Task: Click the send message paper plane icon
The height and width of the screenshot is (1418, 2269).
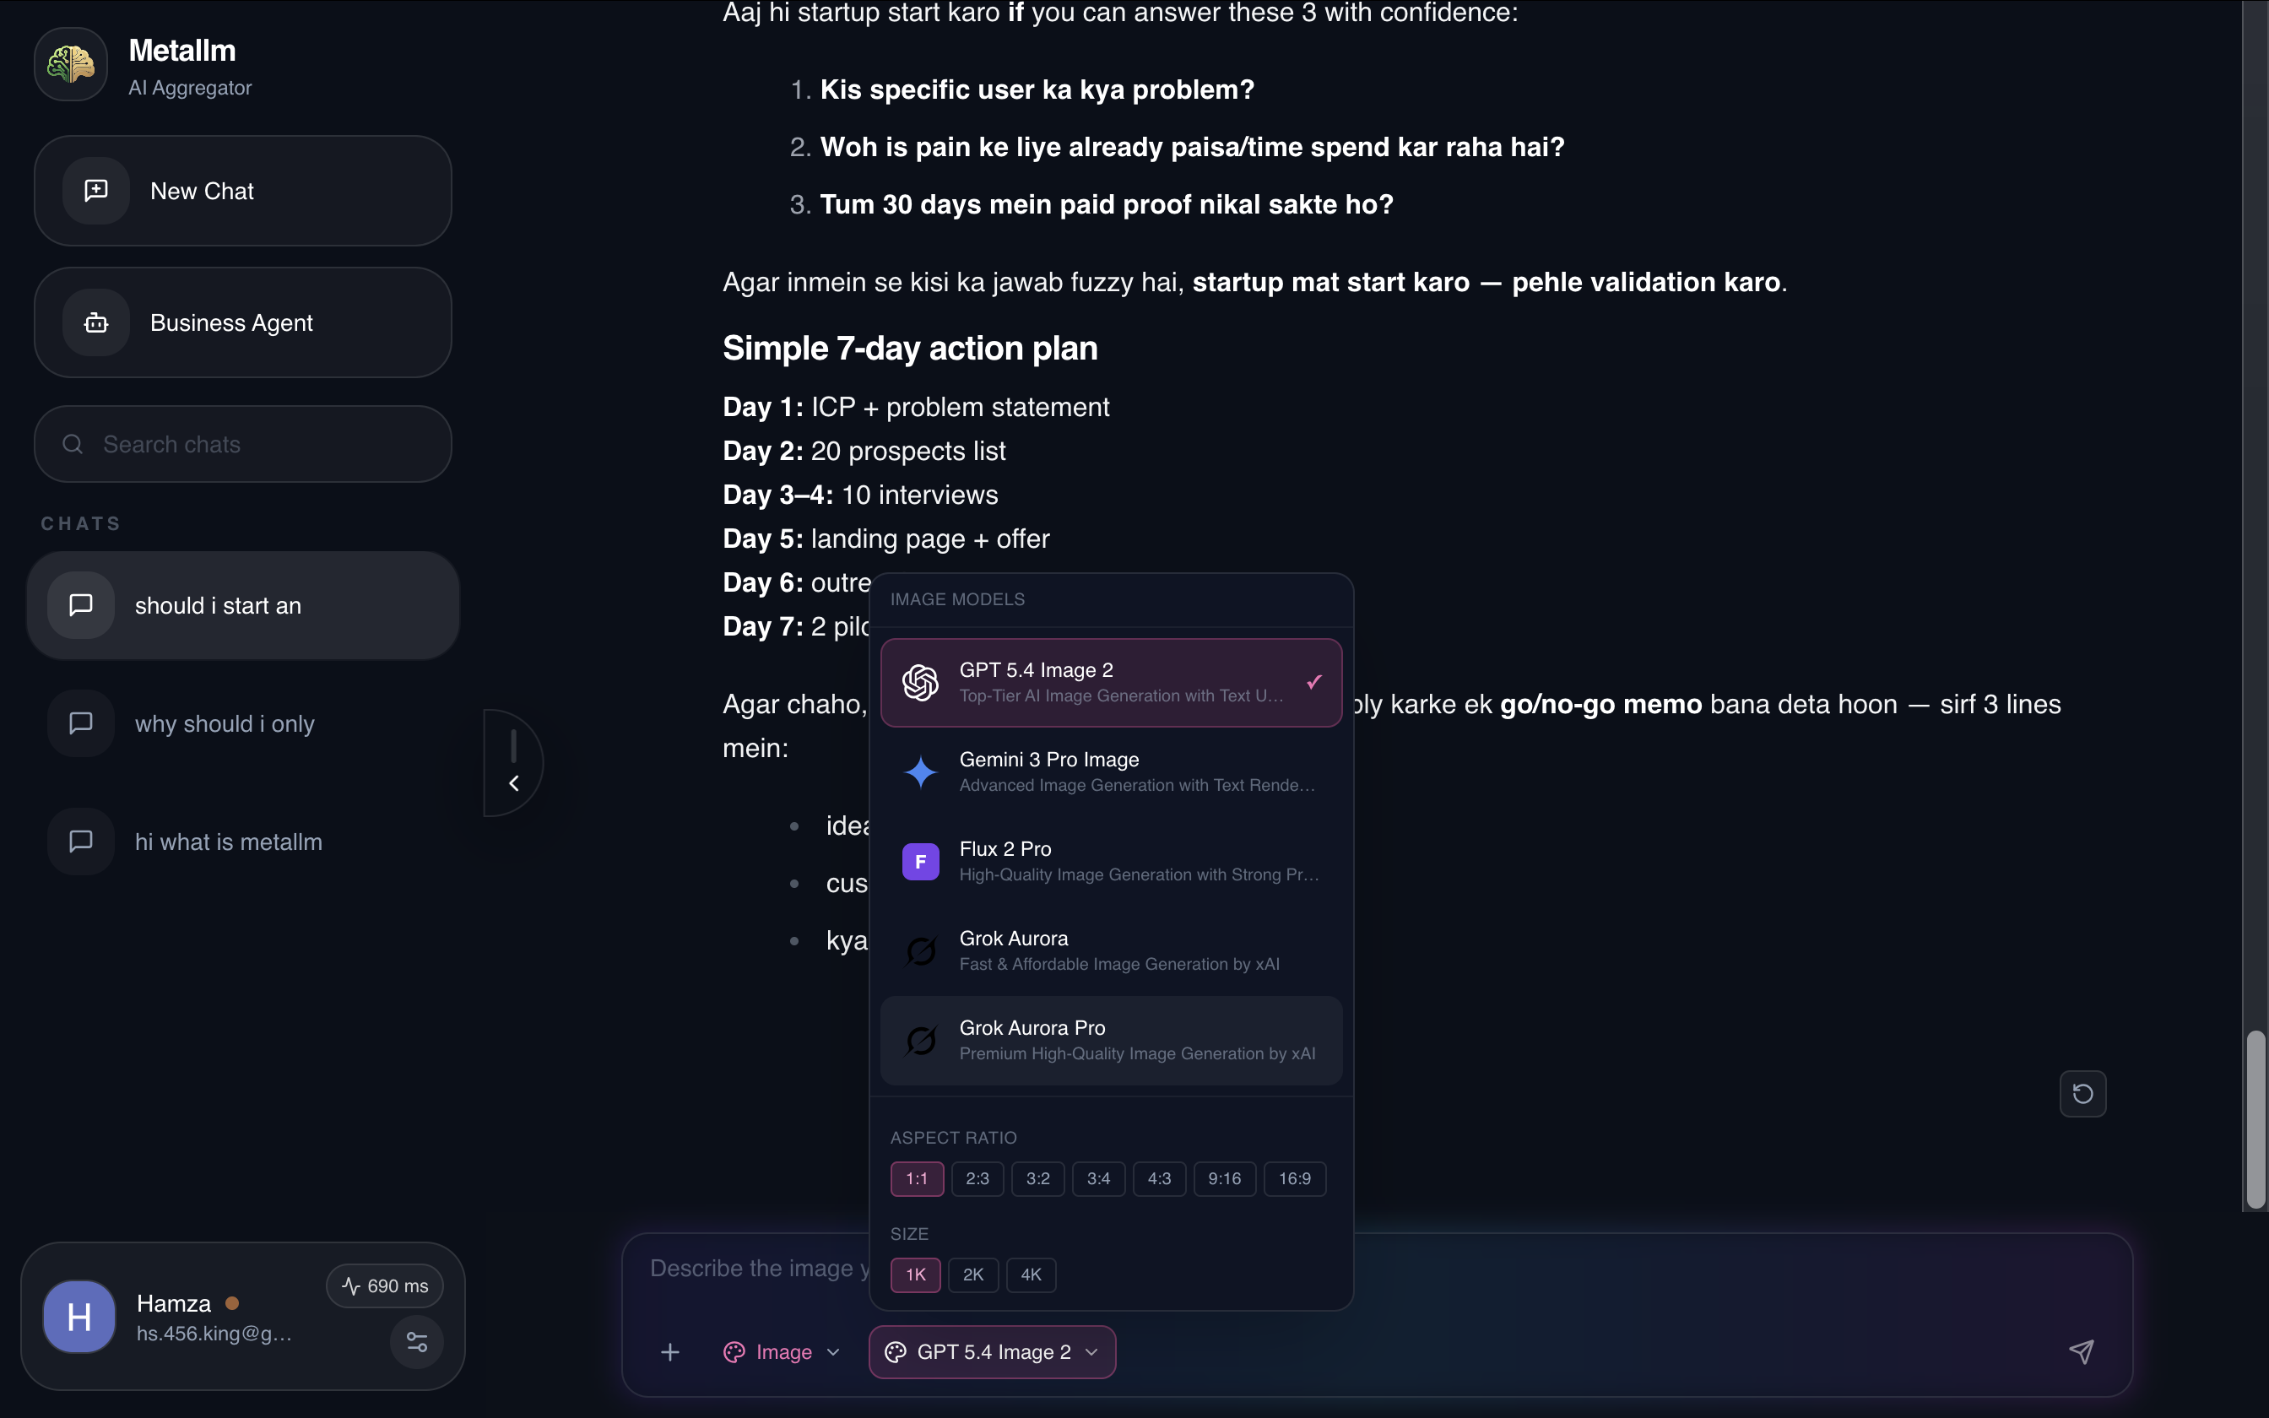Action: [2081, 1351]
